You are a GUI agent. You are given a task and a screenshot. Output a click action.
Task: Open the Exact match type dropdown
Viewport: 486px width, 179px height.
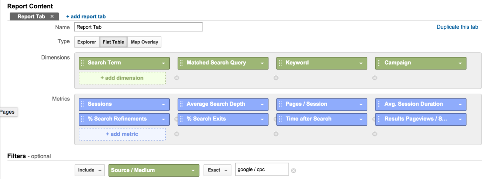[x=218, y=170]
